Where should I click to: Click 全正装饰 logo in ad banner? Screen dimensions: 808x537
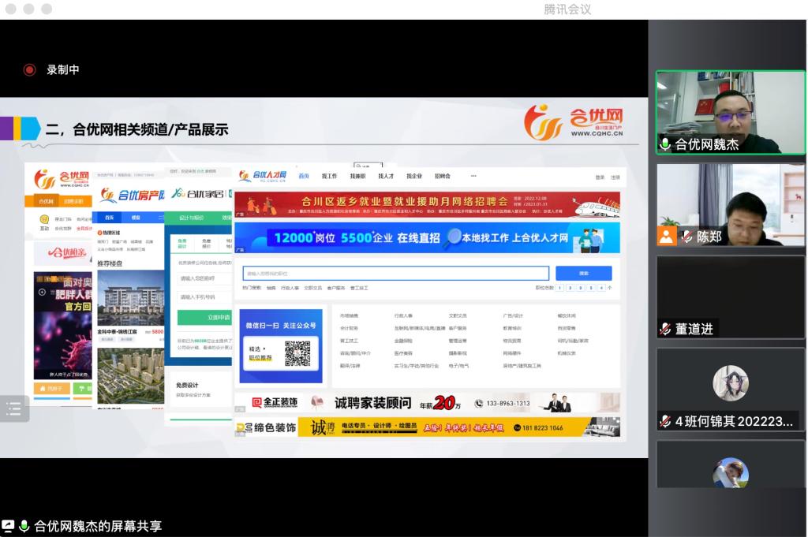coord(275,402)
